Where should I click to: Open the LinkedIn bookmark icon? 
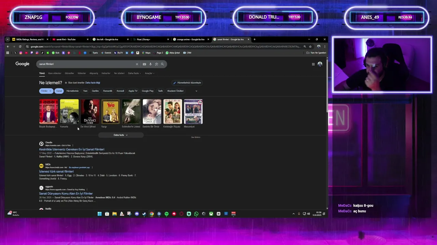pyautogui.click(x=127, y=53)
